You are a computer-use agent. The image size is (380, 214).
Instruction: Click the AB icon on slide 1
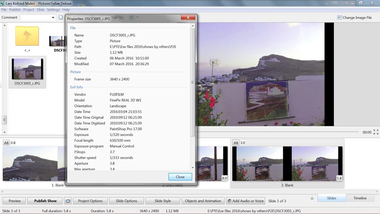[x=6, y=143]
